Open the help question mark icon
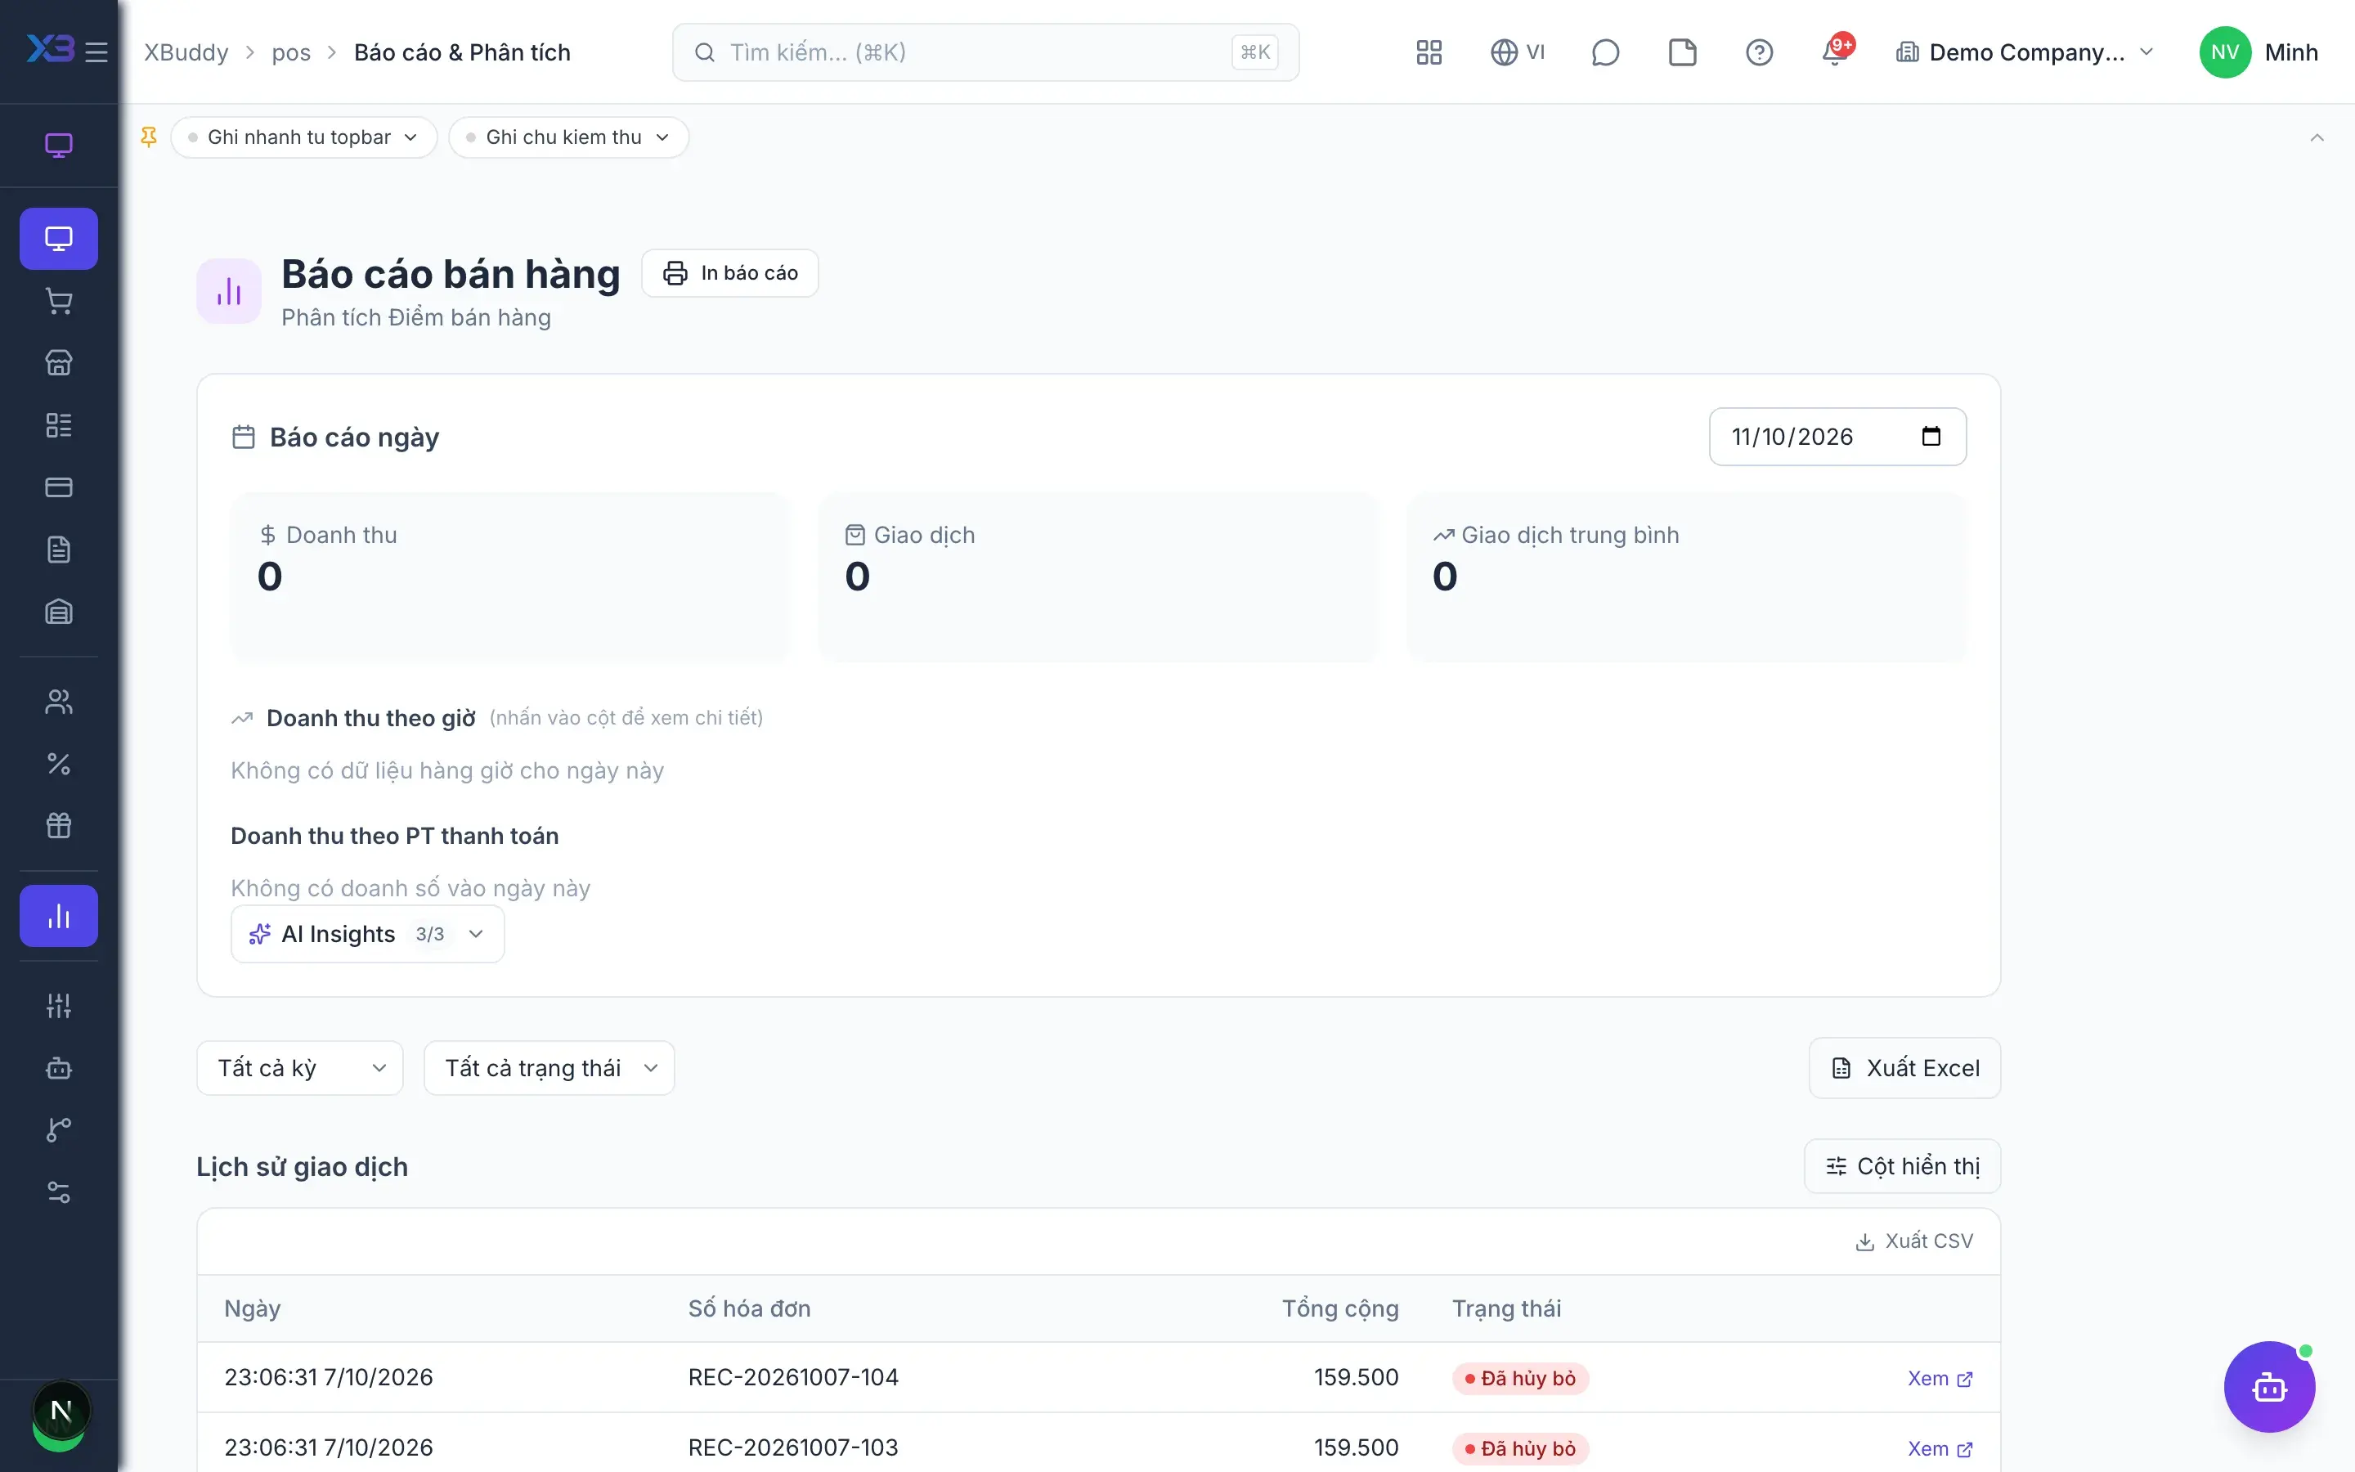 [x=1758, y=52]
